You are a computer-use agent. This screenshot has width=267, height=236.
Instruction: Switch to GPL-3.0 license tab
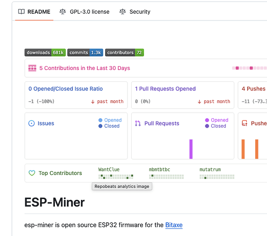click(x=84, y=12)
